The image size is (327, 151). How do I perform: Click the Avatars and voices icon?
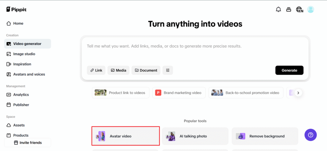point(9,74)
